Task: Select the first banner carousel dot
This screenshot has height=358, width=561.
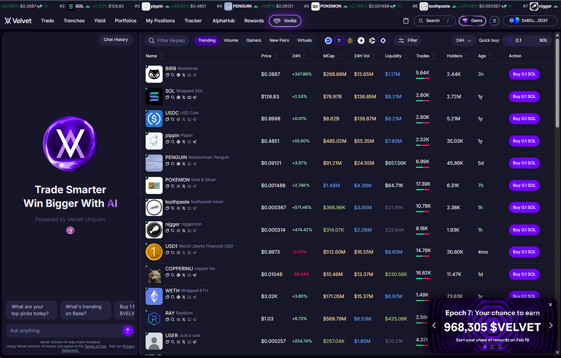Action: pyautogui.click(x=485, y=347)
